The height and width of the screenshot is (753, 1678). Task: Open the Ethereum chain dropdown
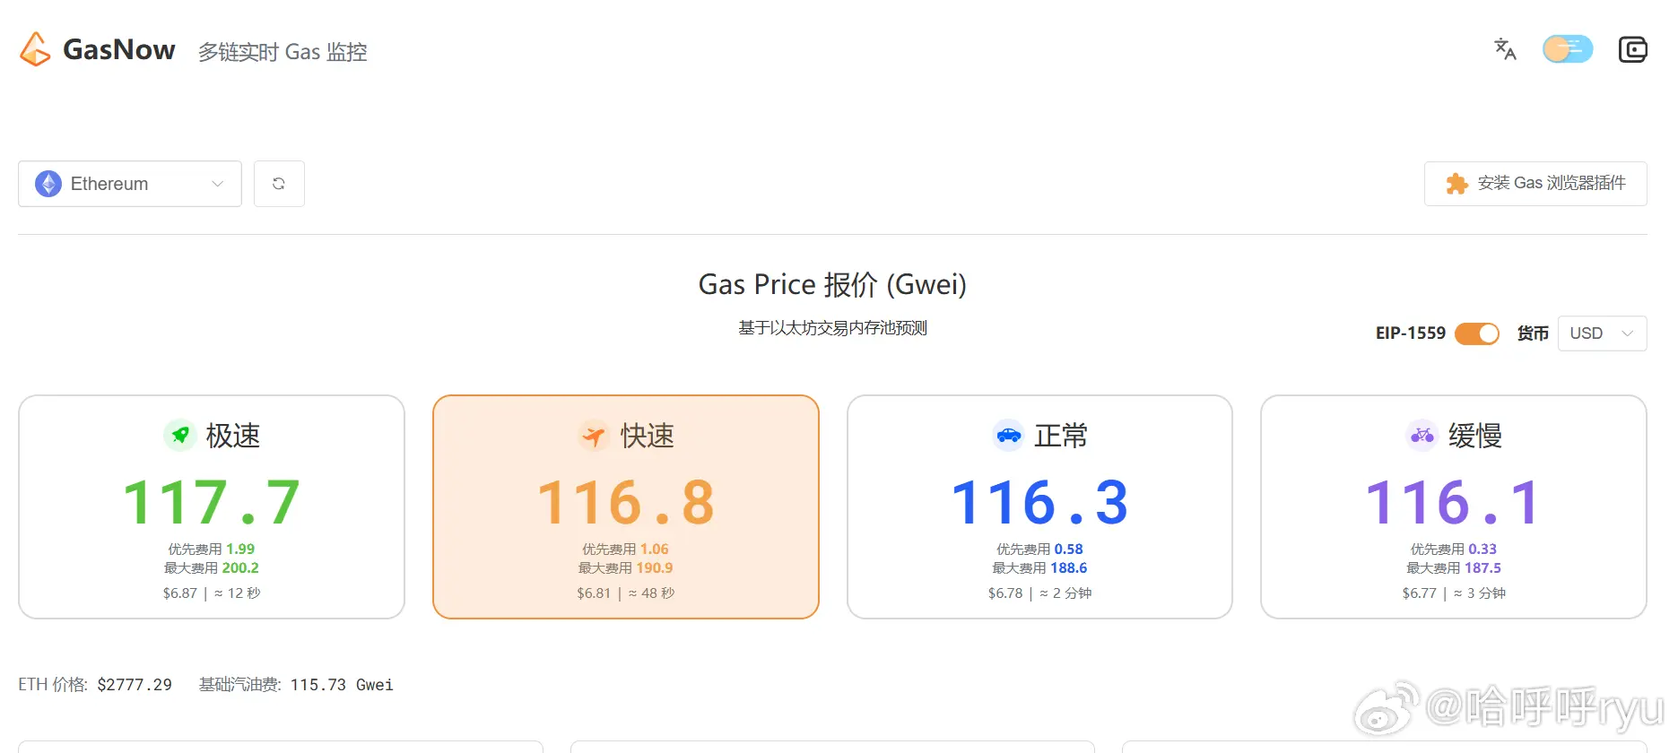click(130, 184)
